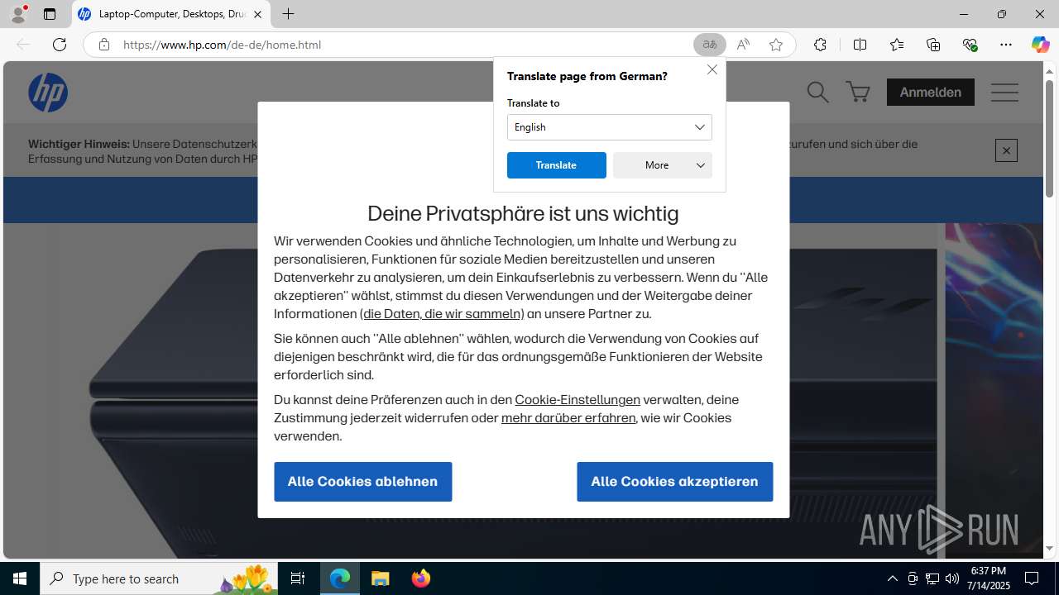Click the translate icon in address bar
This screenshot has height=595, width=1059.
tap(709, 45)
